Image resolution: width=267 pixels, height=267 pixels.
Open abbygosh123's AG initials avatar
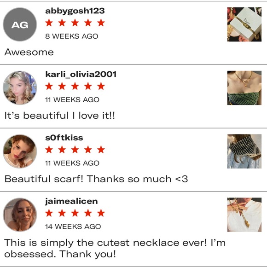20,24
